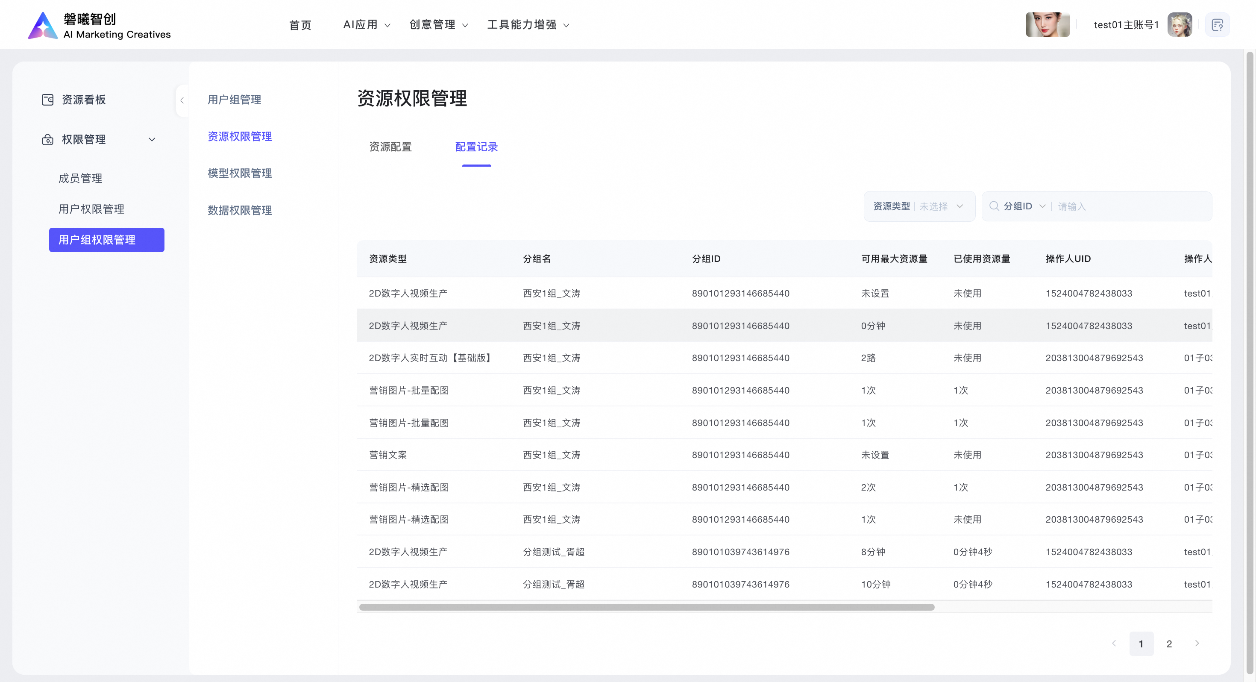The width and height of the screenshot is (1256, 682).
Task: Click the search magnifier icon
Action: pyautogui.click(x=994, y=206)
